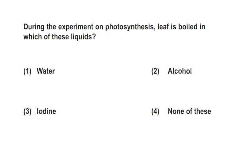Viewport: 234px width, 156px height.
Task: Click the word liquids? ending the question
Action: (83, 37)
